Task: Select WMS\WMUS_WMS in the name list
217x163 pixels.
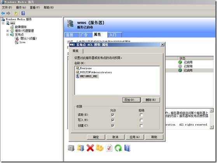Action: 89,76
